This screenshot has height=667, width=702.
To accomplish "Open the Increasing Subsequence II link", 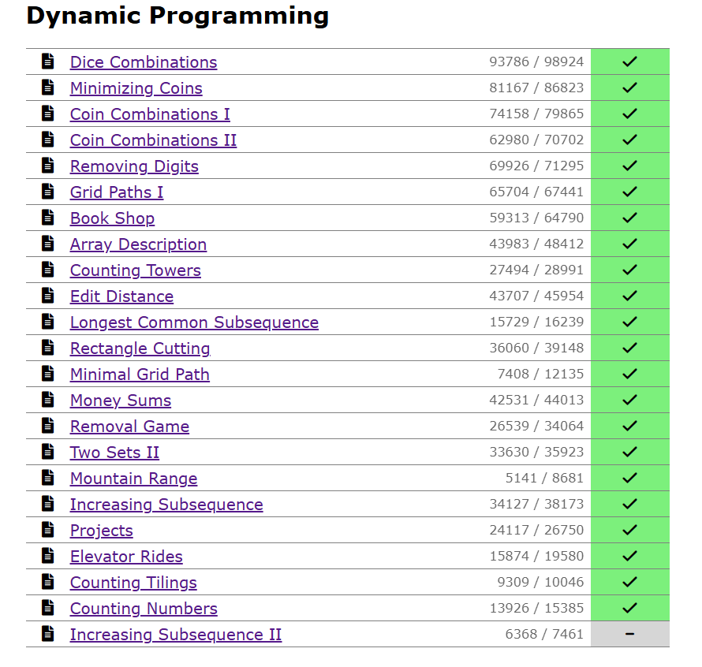I will (175, 634).
